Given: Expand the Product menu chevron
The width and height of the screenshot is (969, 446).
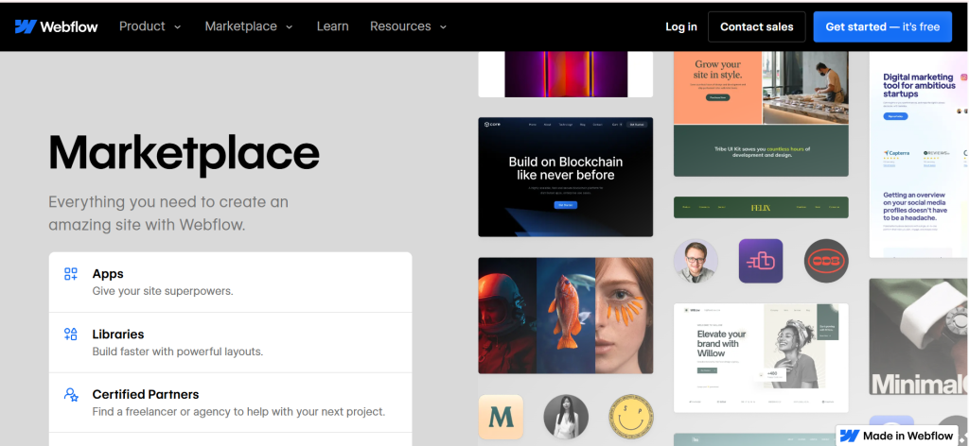Looking at the screenshot, I should pos(178,27).
